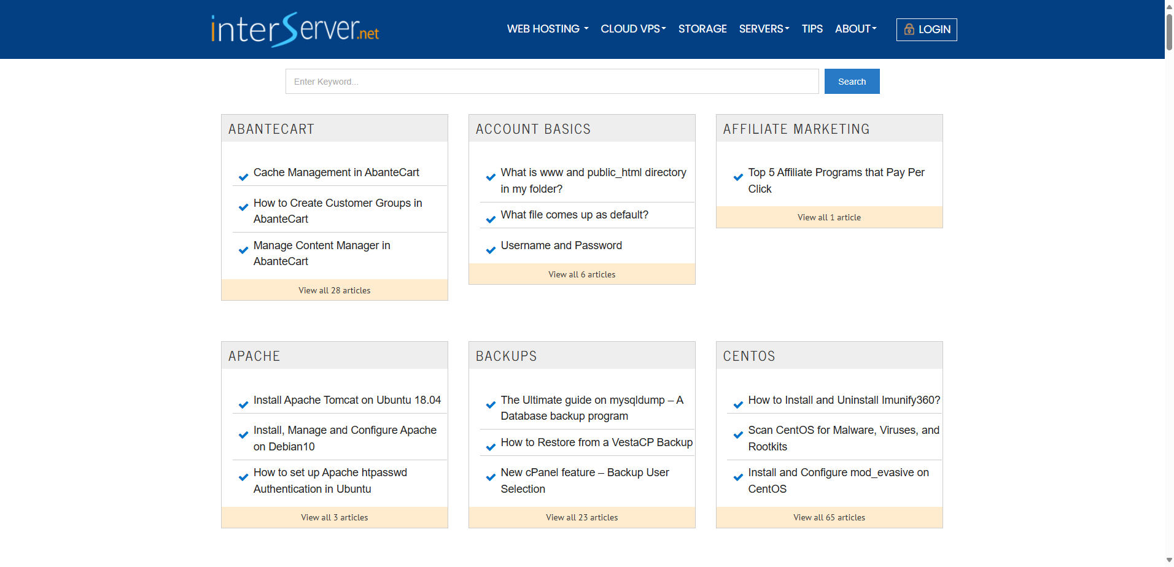1174x567 pixels.
Task: Click the lock icon in Login button
Action: tap(909, 29)
